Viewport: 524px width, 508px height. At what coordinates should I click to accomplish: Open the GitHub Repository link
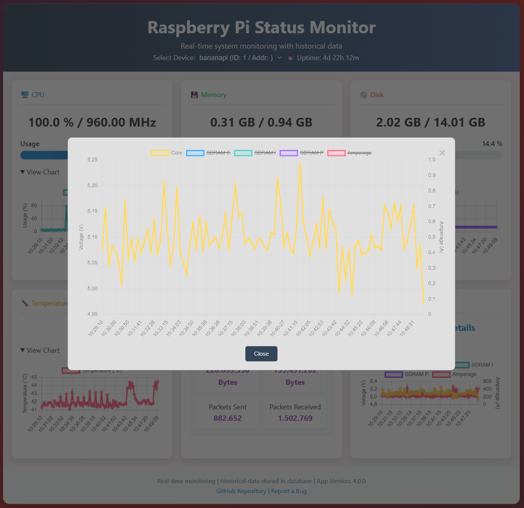241,491
